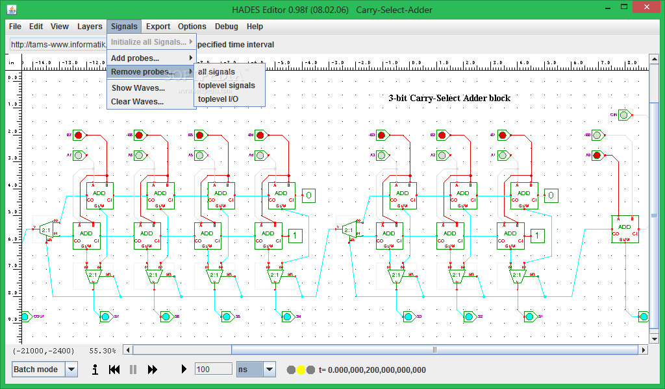Click the Java application icon in title bar
The image size is (665, 389).
click(12, 9)
